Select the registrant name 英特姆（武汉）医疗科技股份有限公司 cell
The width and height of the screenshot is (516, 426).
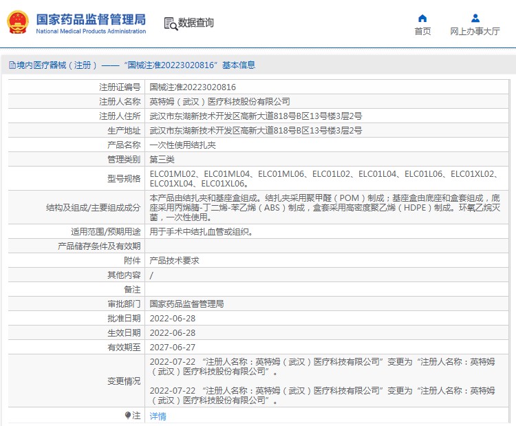[x=220, y=102]
